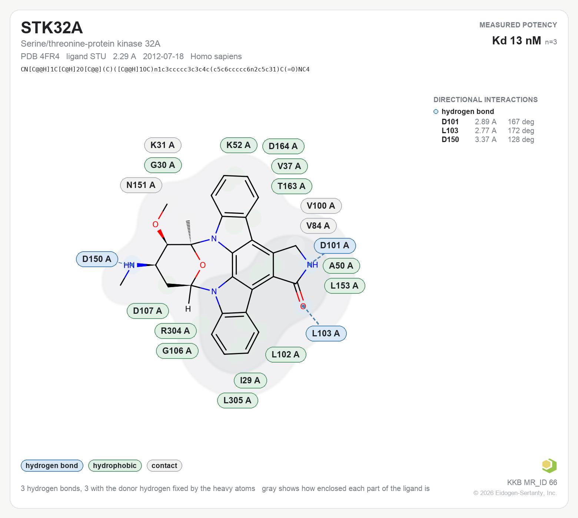The width and height of the screenshot is (578, 518).
Task: Select the D101 row in interactions table
Action: [x=488, y=122]
